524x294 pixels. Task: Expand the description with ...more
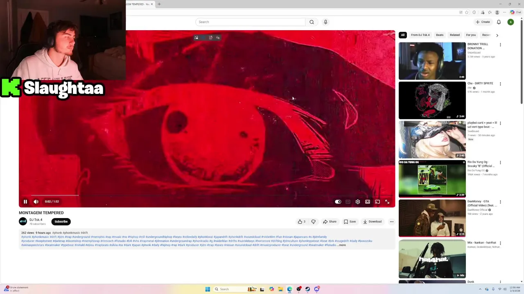click(x=341, y=245)
